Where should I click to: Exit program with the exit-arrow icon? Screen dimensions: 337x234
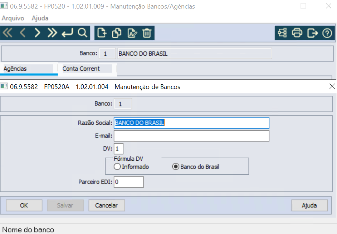point(312,33)
